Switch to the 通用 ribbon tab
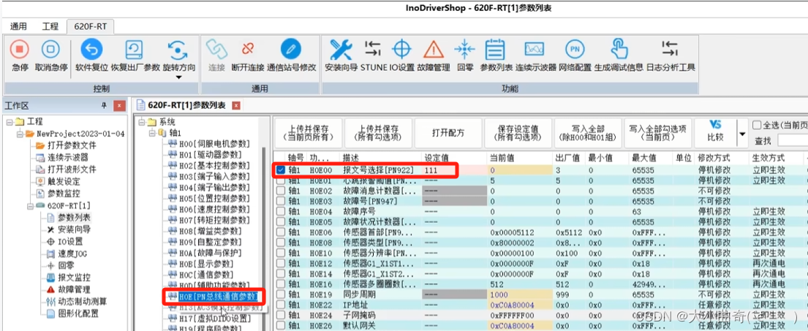808x331 pixels. 18,26
